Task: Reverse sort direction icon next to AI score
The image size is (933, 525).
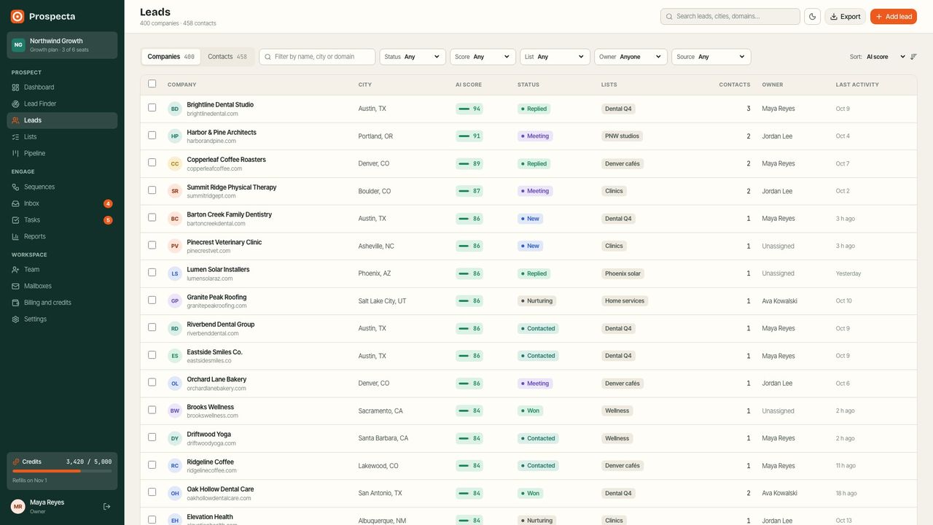Action: coord(913,57)
